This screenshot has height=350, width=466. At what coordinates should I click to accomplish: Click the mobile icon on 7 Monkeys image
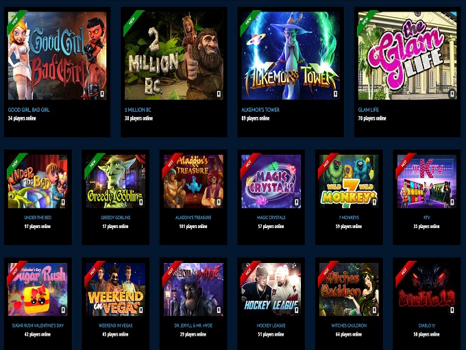click(x=374, y=202)
